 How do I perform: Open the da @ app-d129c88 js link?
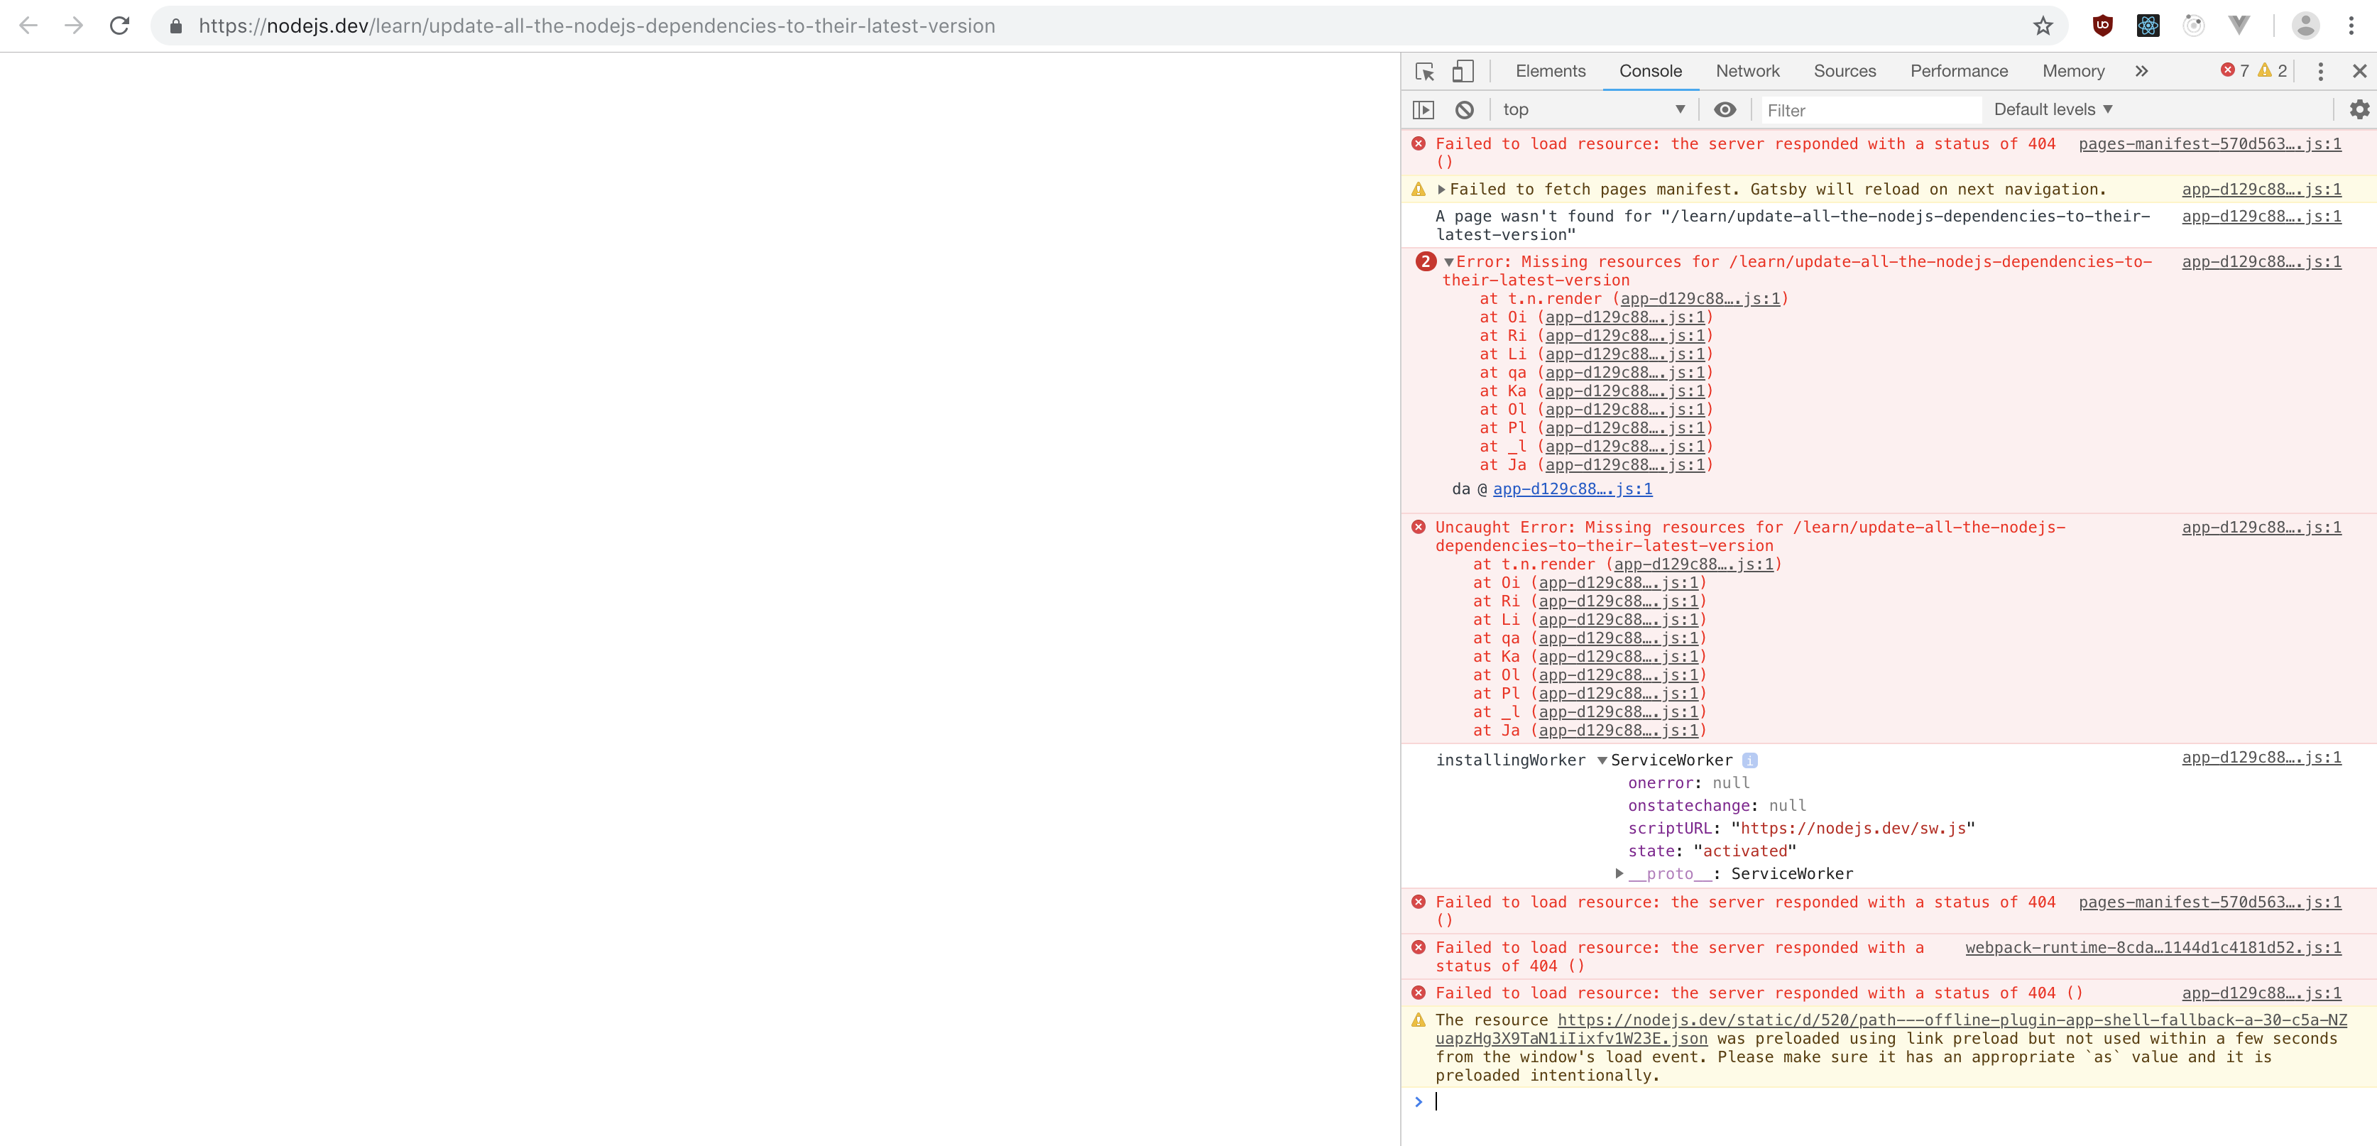click(x=1573, y=489)
